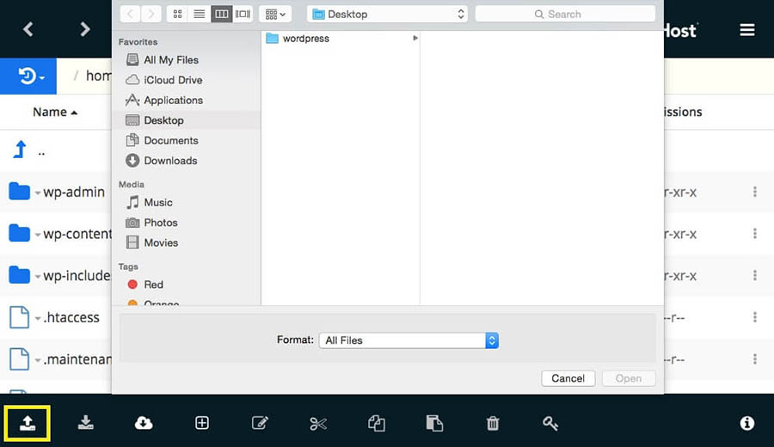
Task: Open the hamburger menu
Action: pos(747,30)
